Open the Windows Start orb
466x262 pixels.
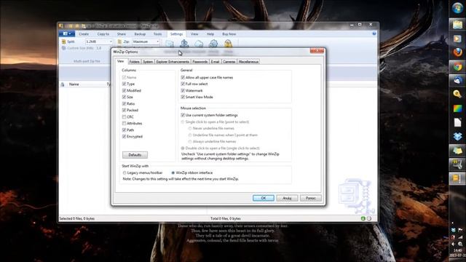(x=457, y=8)
